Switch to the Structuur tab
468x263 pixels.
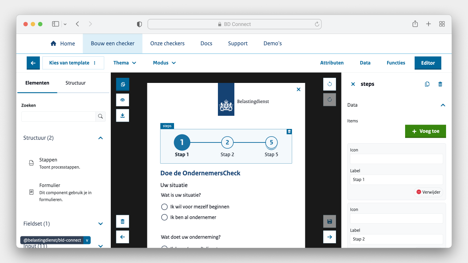(x=75, y=83)
